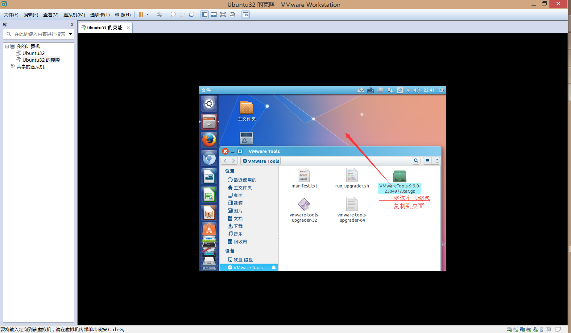The image size is (571, 333).
Task: Open the snapshot manager wrench-clock icon
Action: 191,14
